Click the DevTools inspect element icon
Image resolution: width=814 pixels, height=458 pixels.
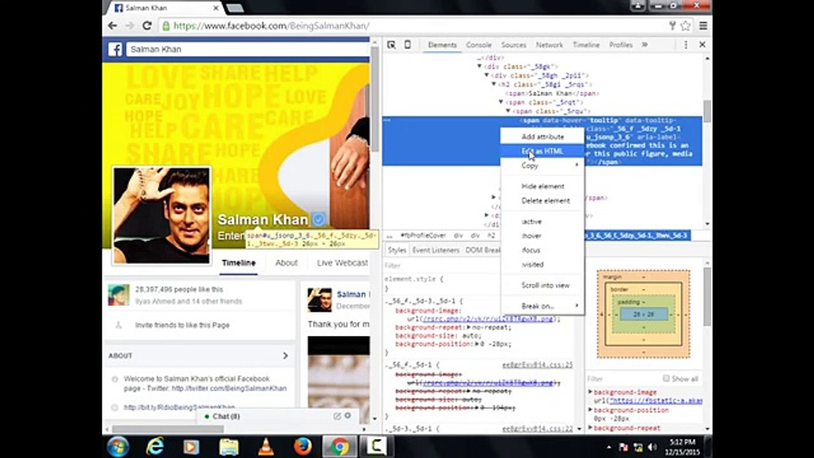point(391,45)
